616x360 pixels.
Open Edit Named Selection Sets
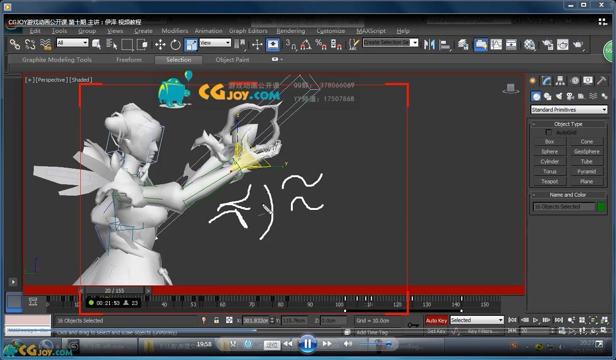(354, 44)
